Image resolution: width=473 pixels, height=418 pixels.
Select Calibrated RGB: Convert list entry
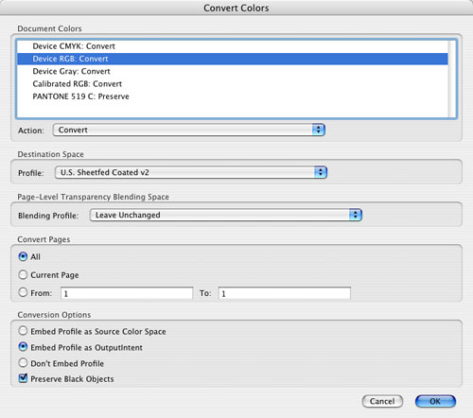click(x=233, y=84)
